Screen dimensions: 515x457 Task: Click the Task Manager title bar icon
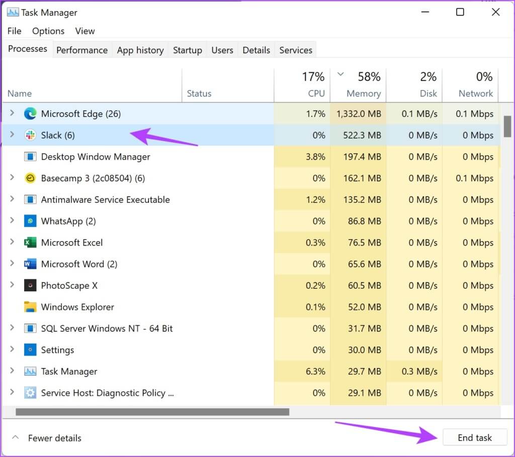pos(13,12)
